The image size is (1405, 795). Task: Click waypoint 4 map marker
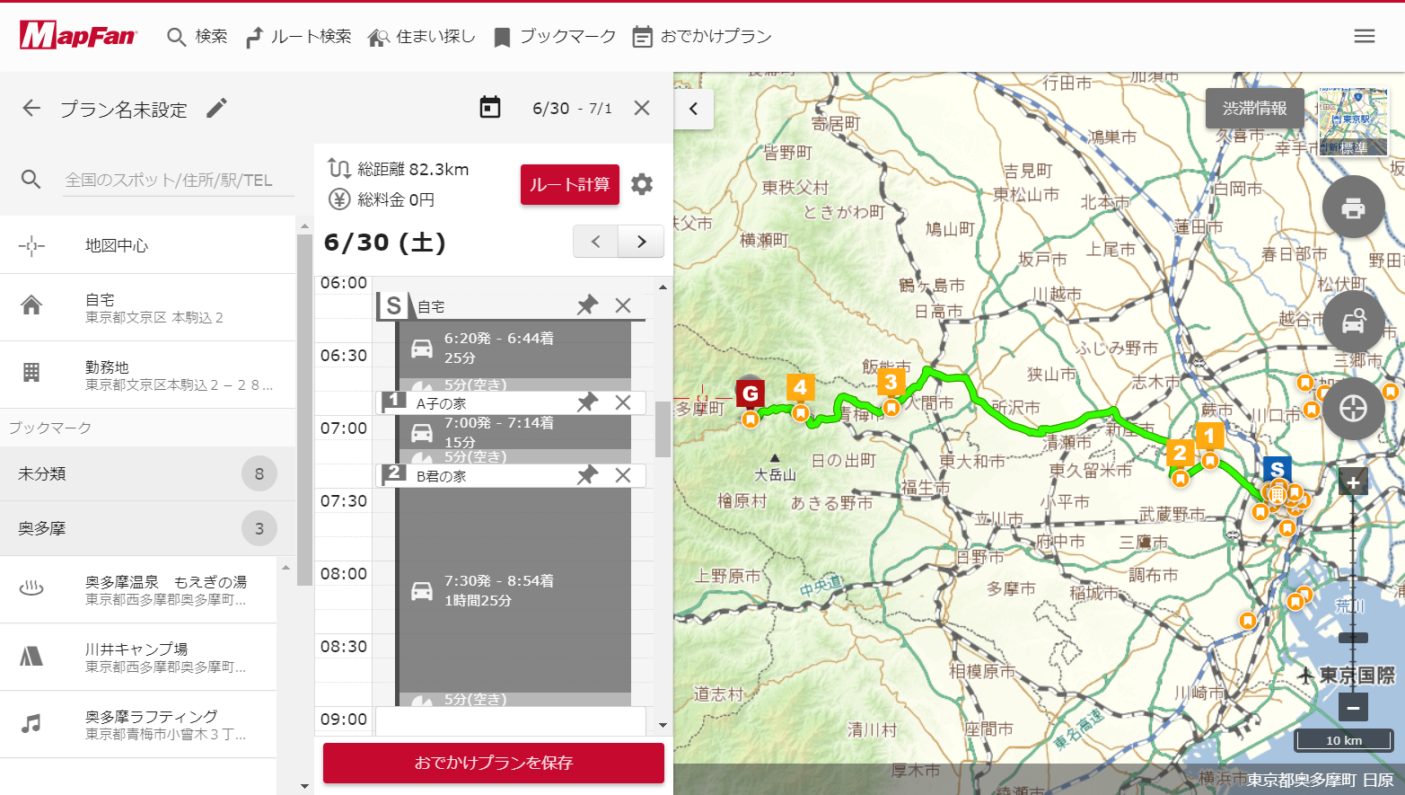point(800,387)
